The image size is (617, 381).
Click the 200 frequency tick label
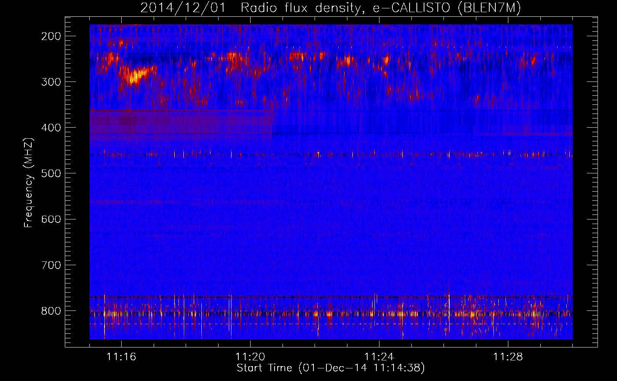51,36
